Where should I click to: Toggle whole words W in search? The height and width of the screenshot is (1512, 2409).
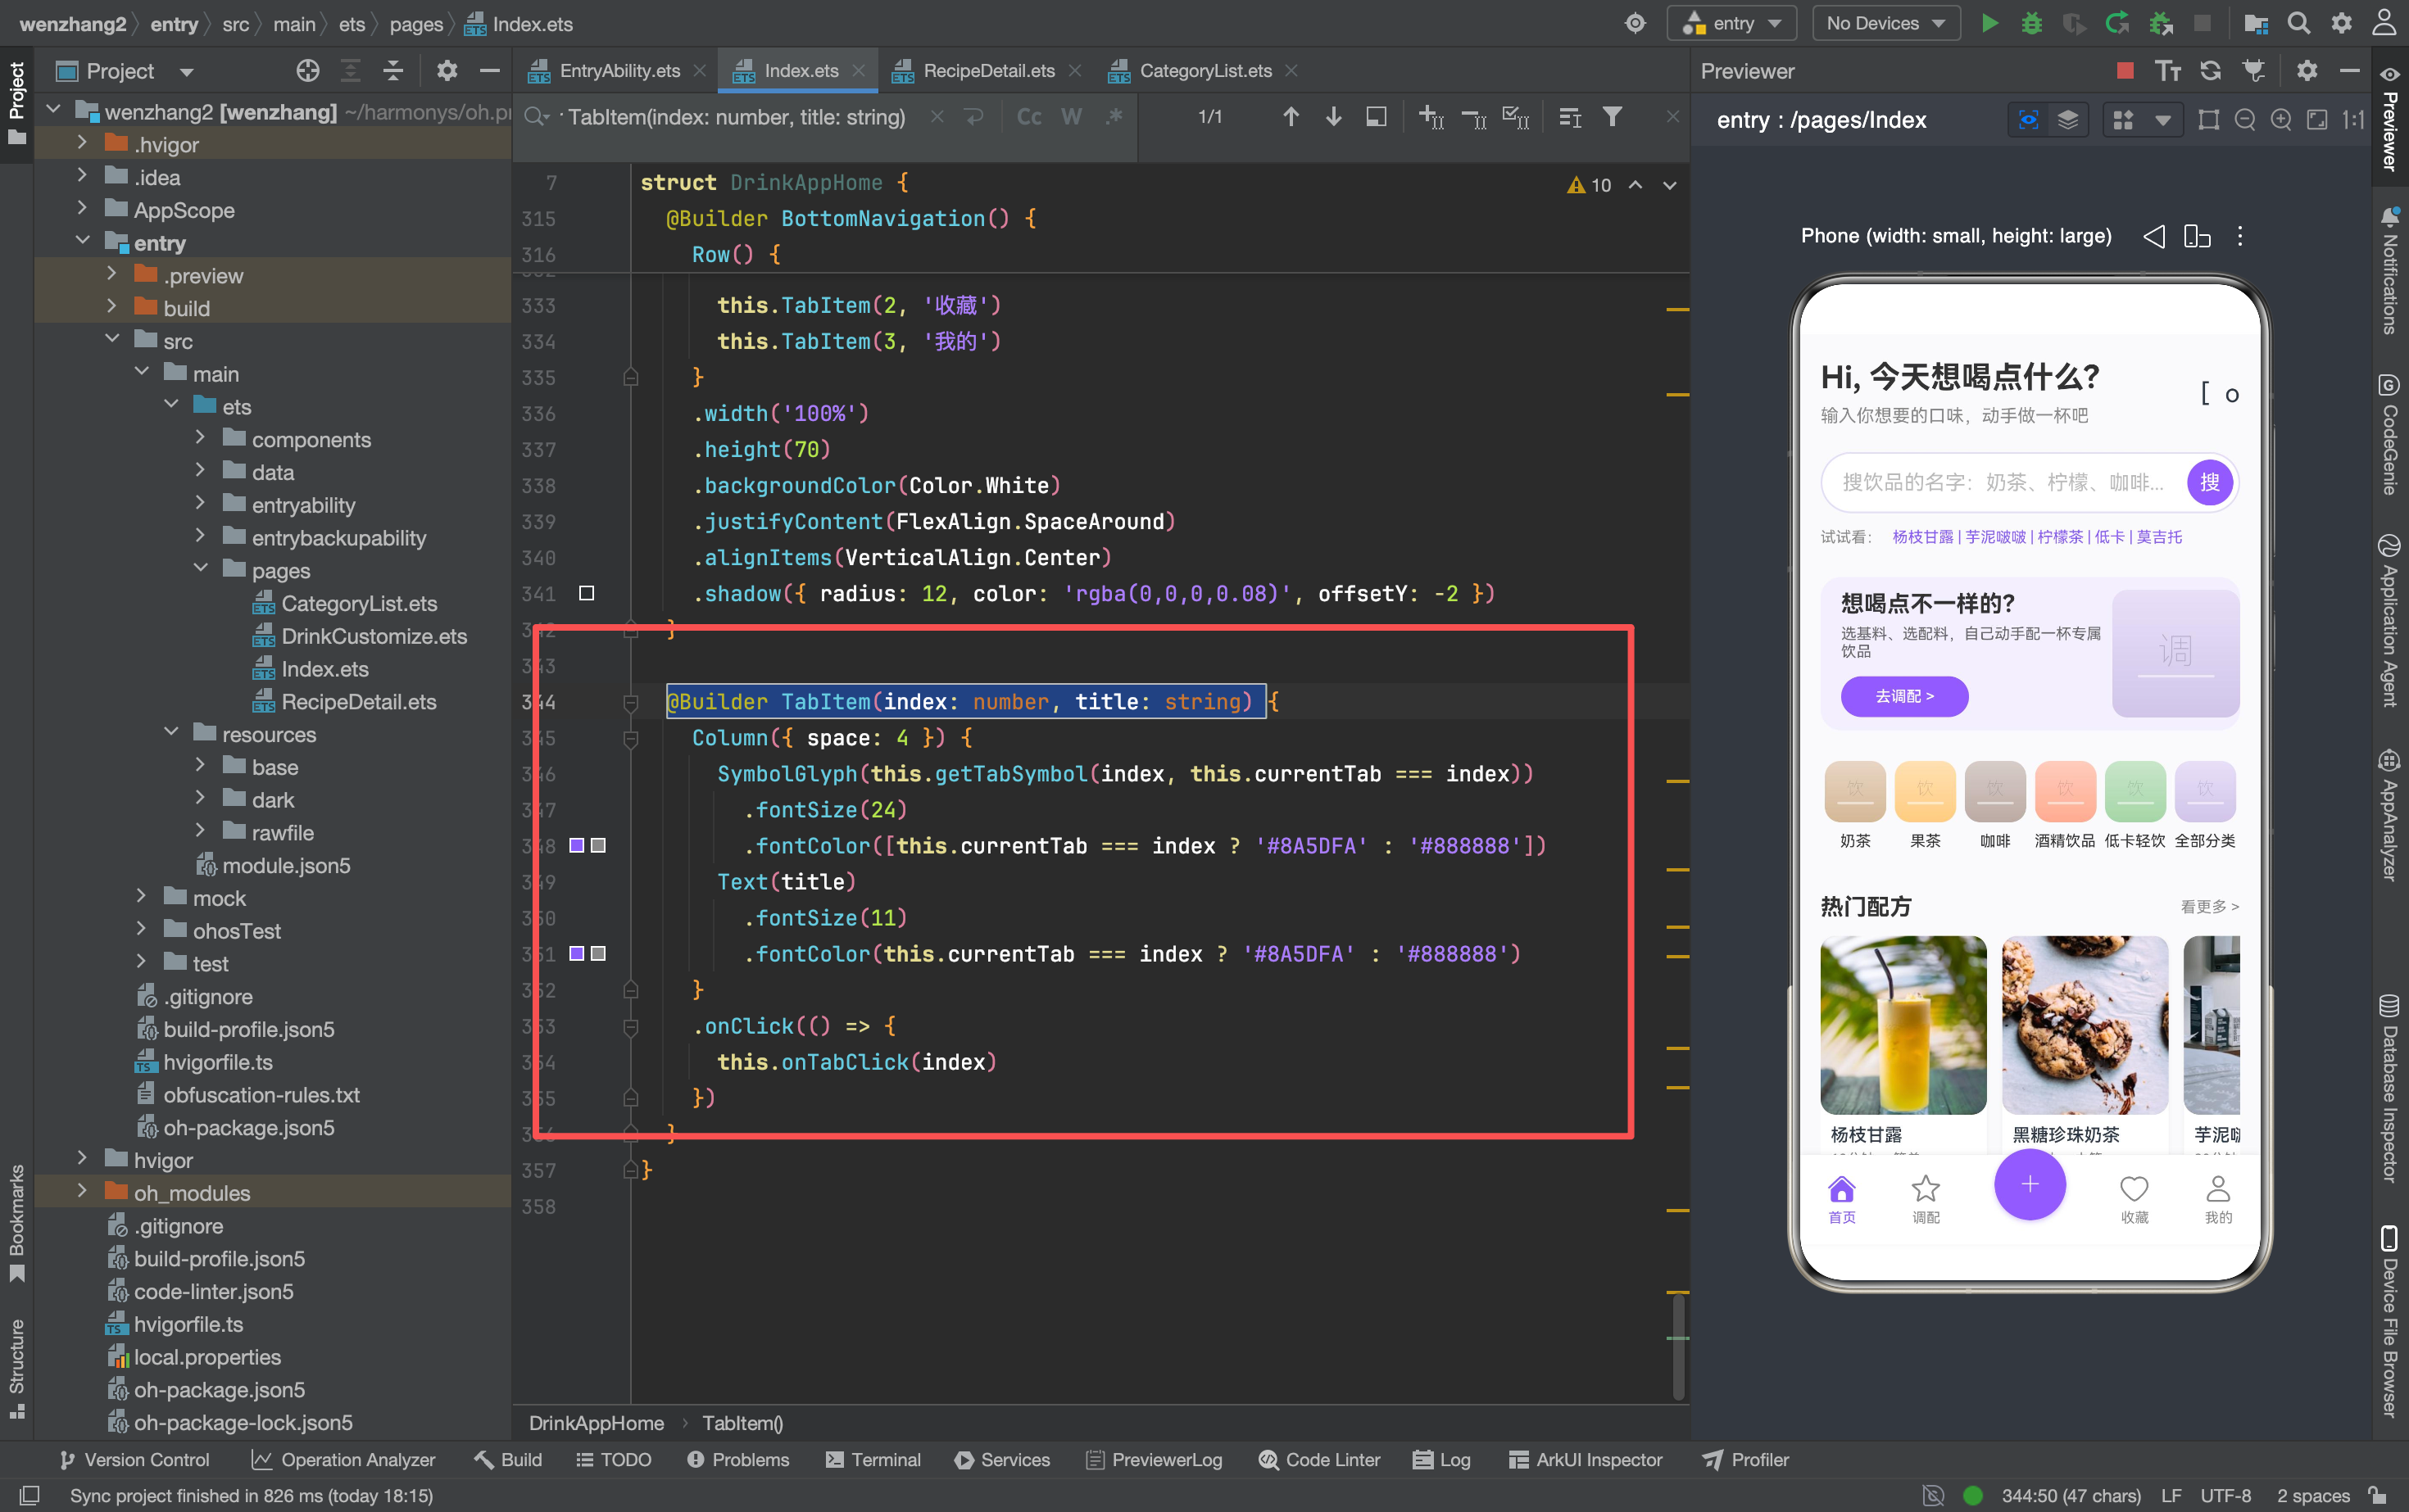click(1072, 117)
